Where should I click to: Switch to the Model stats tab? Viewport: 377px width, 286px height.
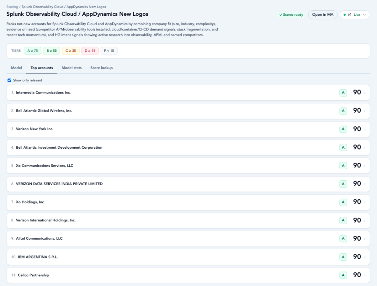tap(72, 68)
